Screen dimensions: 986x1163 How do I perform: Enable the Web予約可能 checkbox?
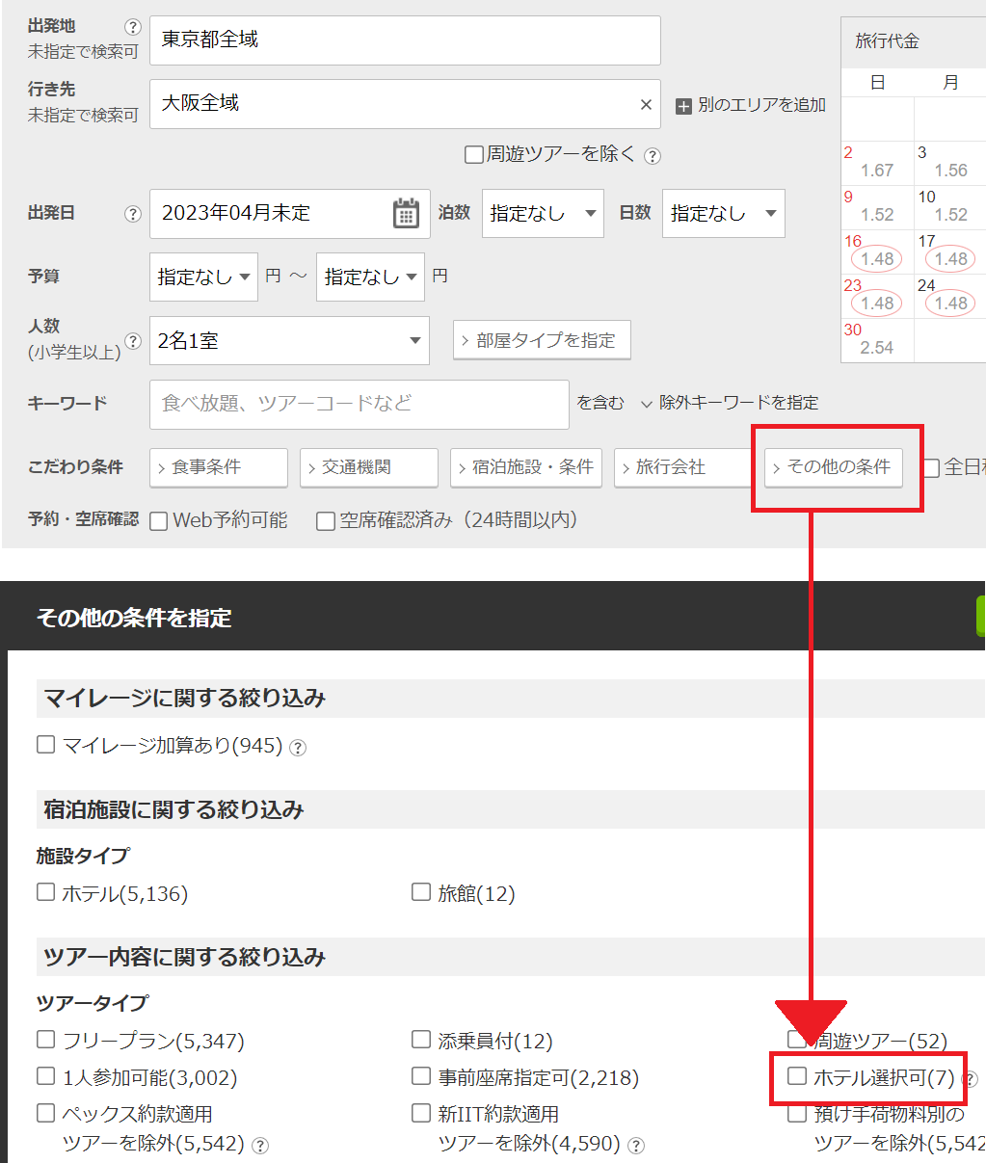(159, 521)
